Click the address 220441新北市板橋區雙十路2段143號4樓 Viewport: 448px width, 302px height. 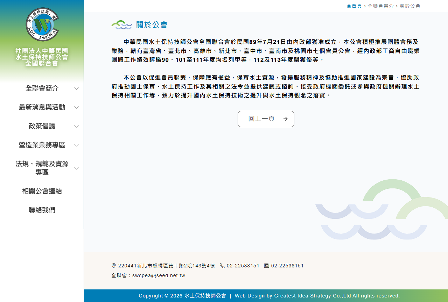click(167, 266)
